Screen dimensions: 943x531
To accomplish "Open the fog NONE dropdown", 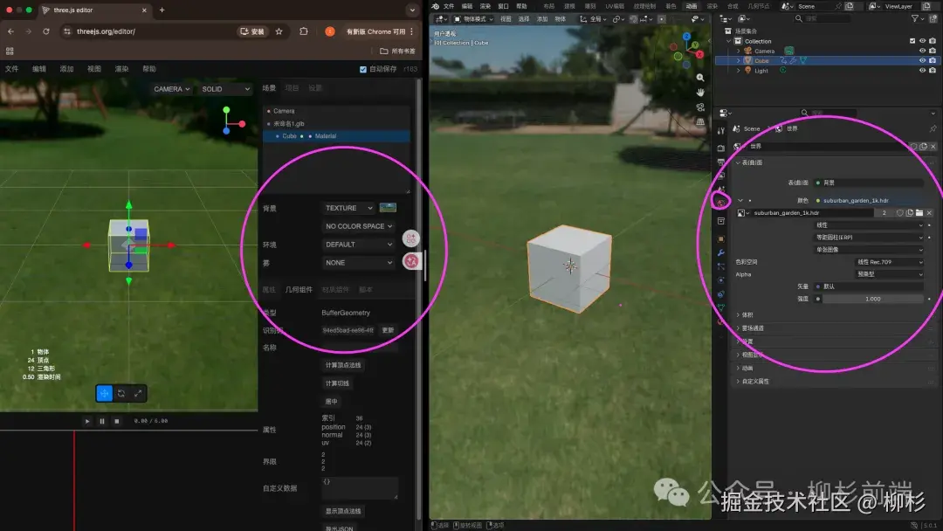I will coord(359,263).
